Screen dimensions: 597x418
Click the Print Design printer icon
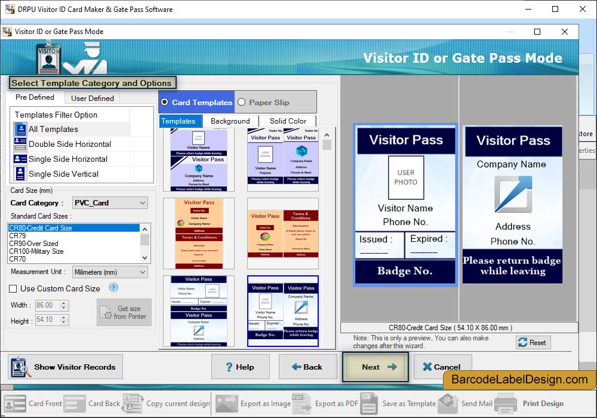pyautogui.click(x=506, y=404)
